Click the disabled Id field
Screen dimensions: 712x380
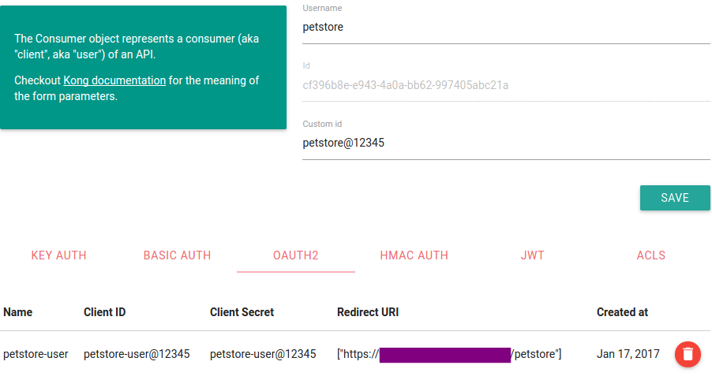[505, 85]
